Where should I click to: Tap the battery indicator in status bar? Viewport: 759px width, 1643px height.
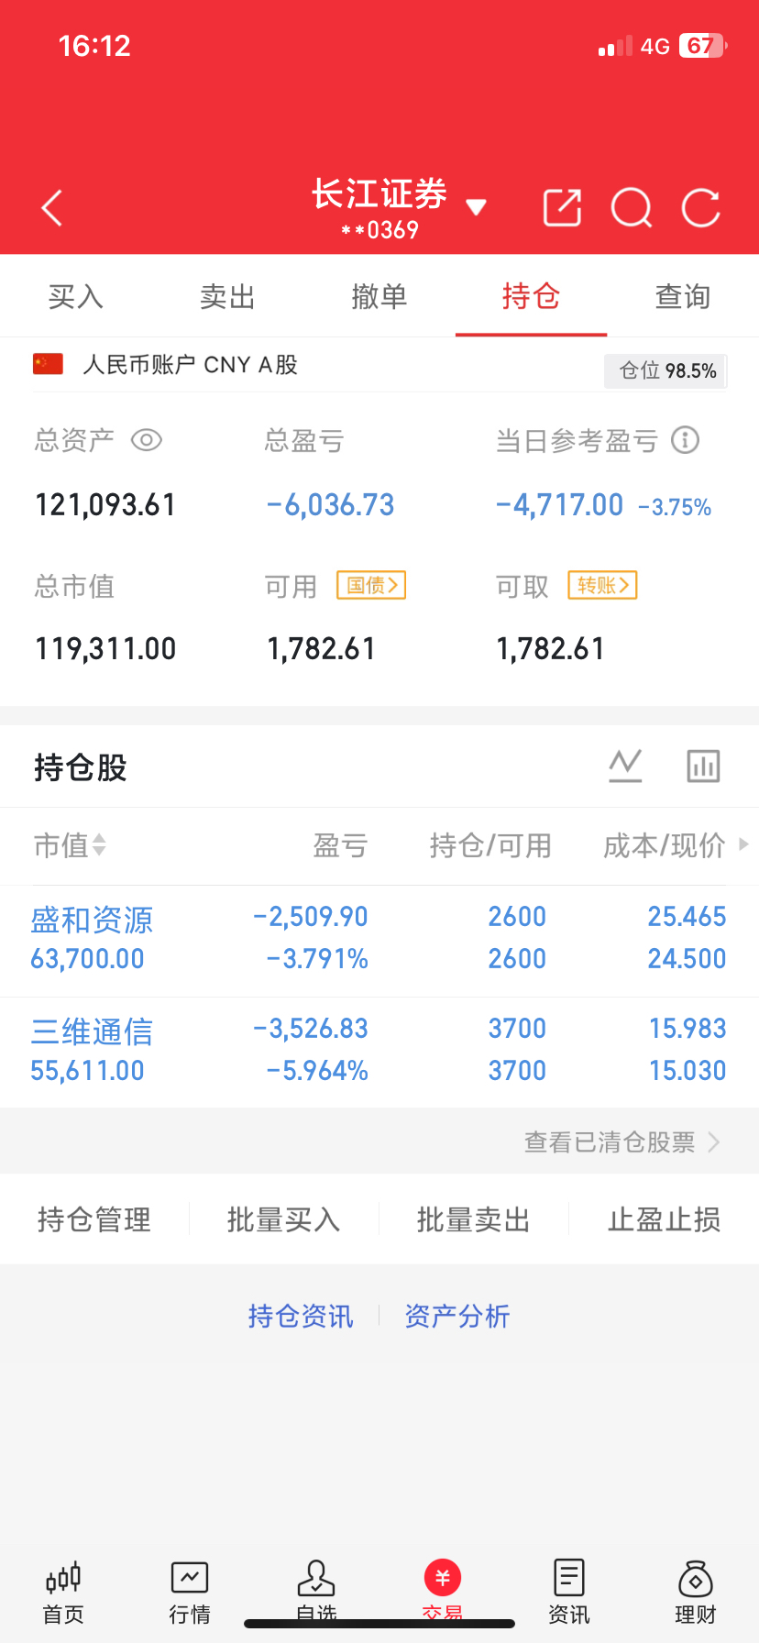pyautogui.click(x=703, y=46)
